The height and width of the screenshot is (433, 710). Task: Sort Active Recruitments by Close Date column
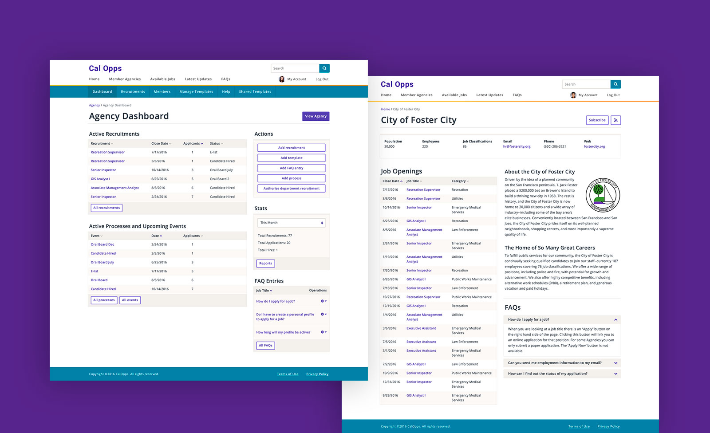(x=161, y=144)
